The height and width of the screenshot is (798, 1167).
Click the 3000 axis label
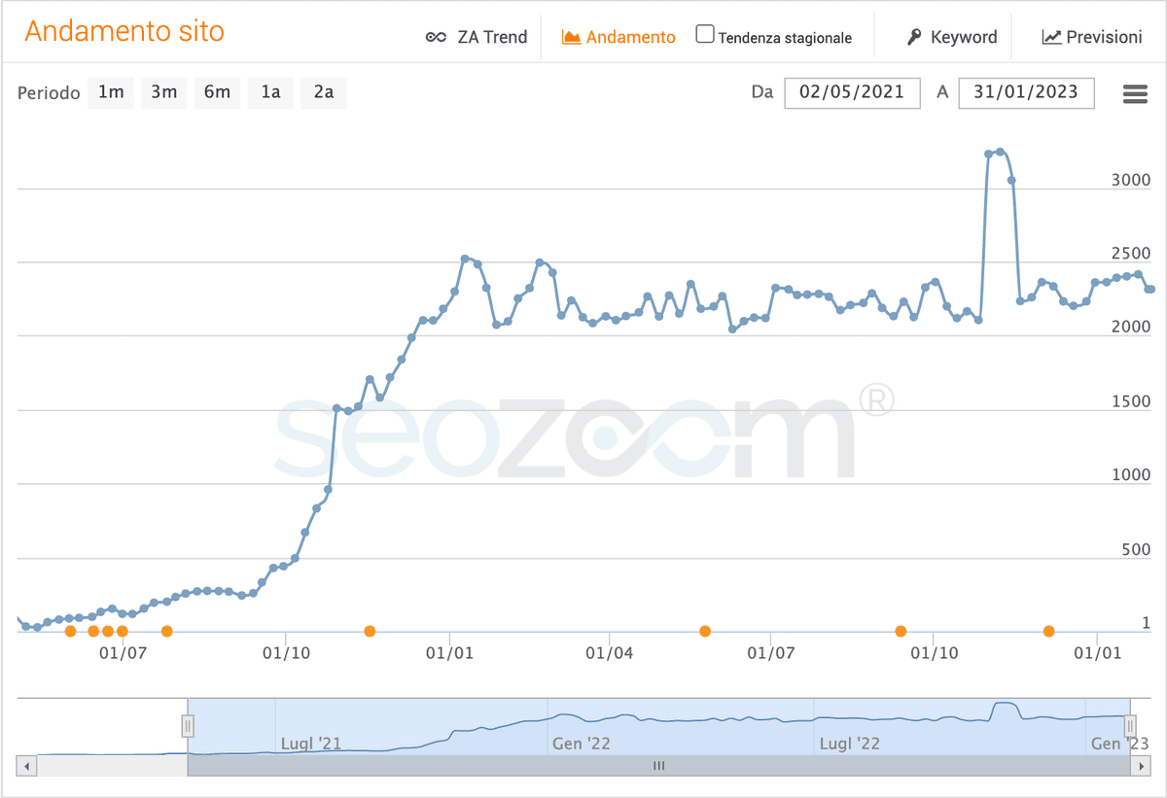[x=1132, y=180]
